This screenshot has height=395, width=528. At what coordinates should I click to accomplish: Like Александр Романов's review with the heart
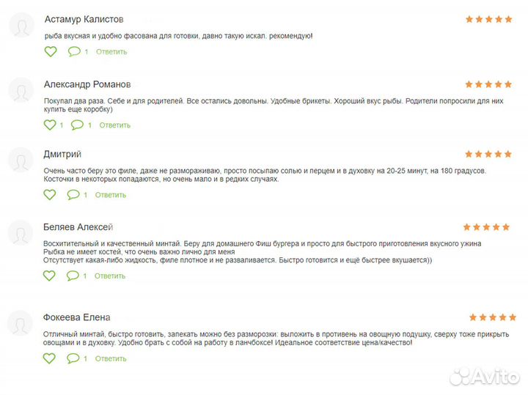click(50, 125)
